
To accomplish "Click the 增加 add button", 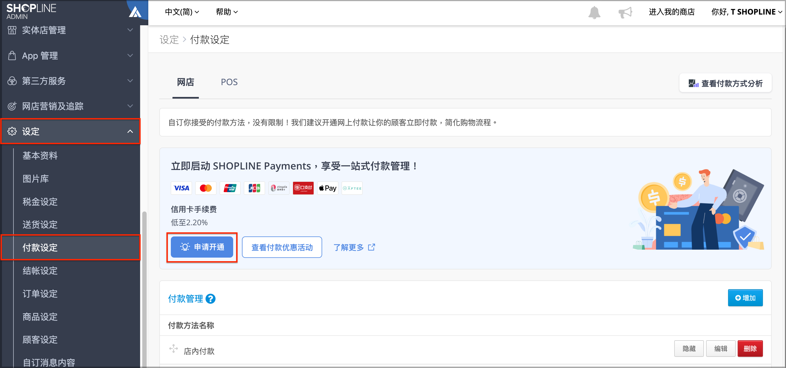I will tap(745, 298).
